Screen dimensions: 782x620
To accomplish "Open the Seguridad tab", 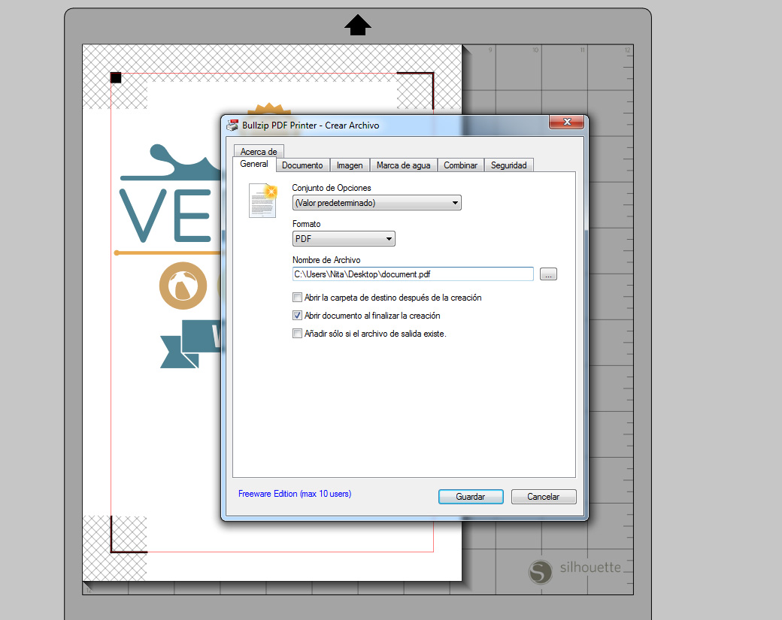I will [509, 165].
